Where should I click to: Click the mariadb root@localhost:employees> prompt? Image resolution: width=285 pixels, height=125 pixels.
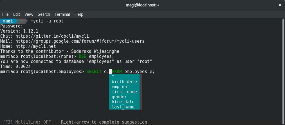click(42, 72)
